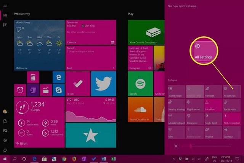
Task: Open the Netflix tile
Action: [159, 58]
